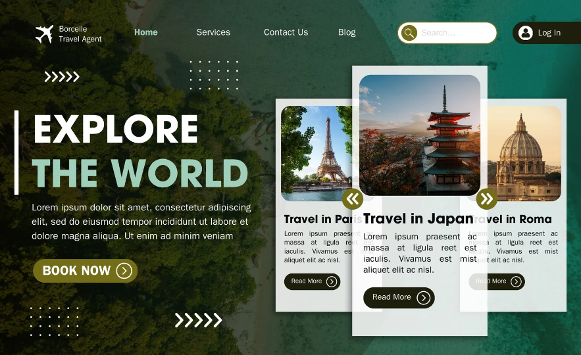Click the airplane logo icon

44,34
